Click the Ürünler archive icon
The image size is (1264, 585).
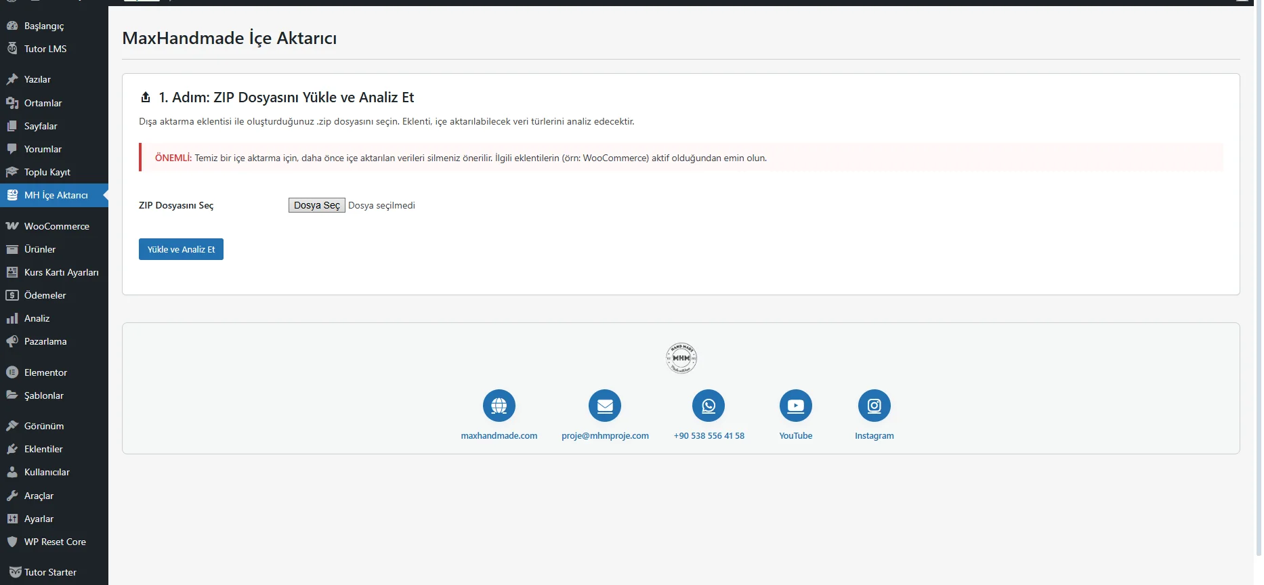(x=12, y=249)
